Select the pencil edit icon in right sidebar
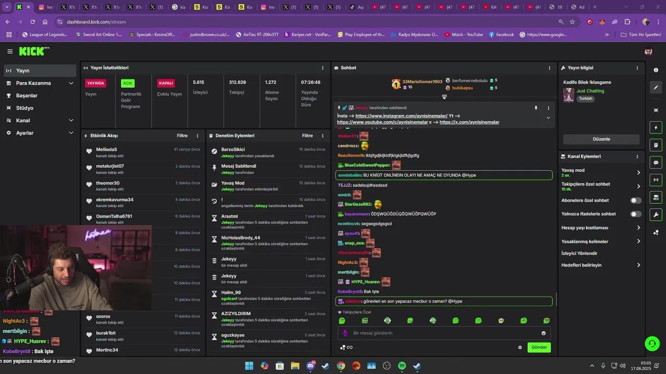666x374 pixels. [656, 87]
